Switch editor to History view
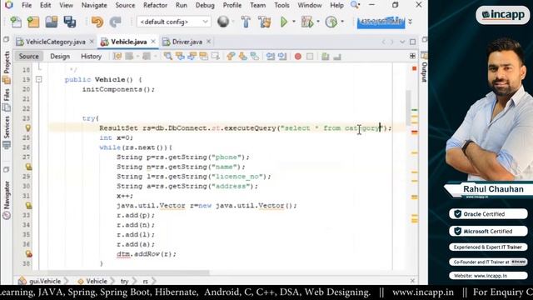Screen dimensions: 533x300 (x=91, y=56)
